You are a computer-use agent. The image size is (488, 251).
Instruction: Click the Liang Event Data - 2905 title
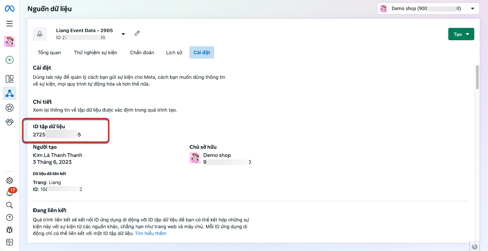[x=84, y=30]
